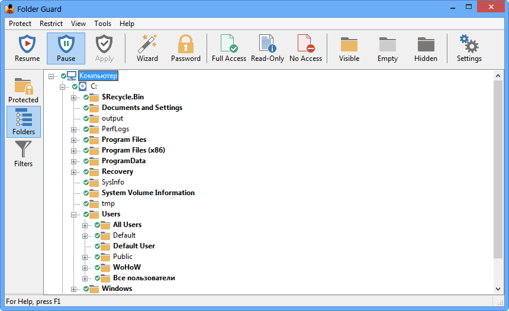The height and width of the screenshot is (311, 509).
Task: Select the Все пользователи folder name
Action: [144, 278]
